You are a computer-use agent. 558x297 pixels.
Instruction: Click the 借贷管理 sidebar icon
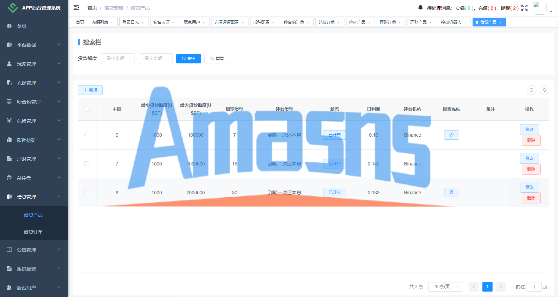pos(9,197)
